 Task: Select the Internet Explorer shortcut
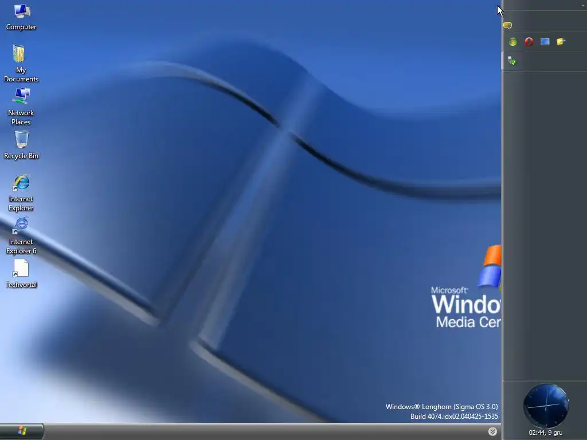pyautogui.click(x=21, y=192)
